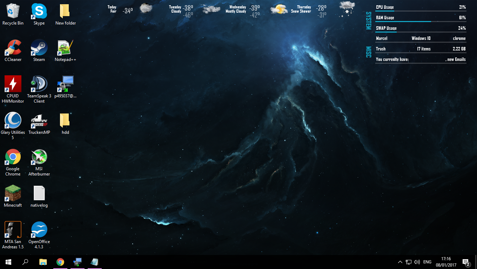477x269 pixels.
Task: Switch to Chrome in the taskbar
Action: click(x=60, y=262)
